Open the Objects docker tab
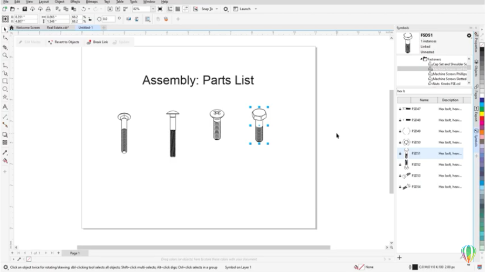485x272 pixels. (x=476, y=68)
